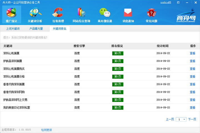Image resolution: width=200 pixels, height=133 pixels.
Task: Click 查看 for 护肤品深圳面膜
Action: [x=192, y=61]
